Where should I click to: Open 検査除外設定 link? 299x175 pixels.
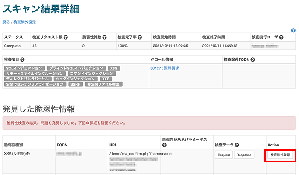[25, 22]
